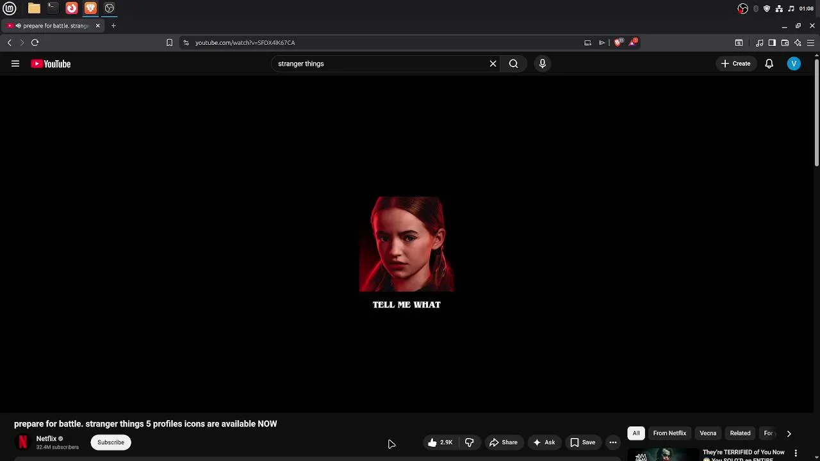Viewport: 820px width, 461px height.
Task: Click the Ask button
Action: [x=544, y=442]
